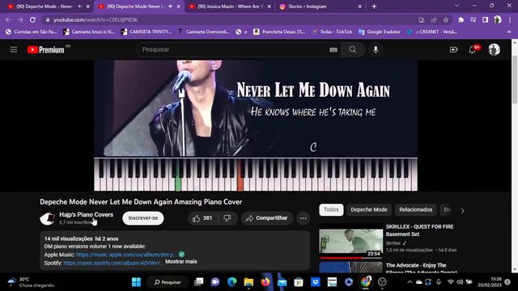Open Firefox from taskbar
This screenshot has height=291, width=518.
(265, 282)
